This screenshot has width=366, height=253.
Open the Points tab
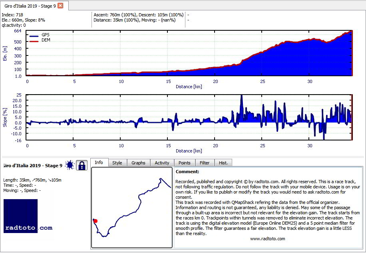coord(185,163)
